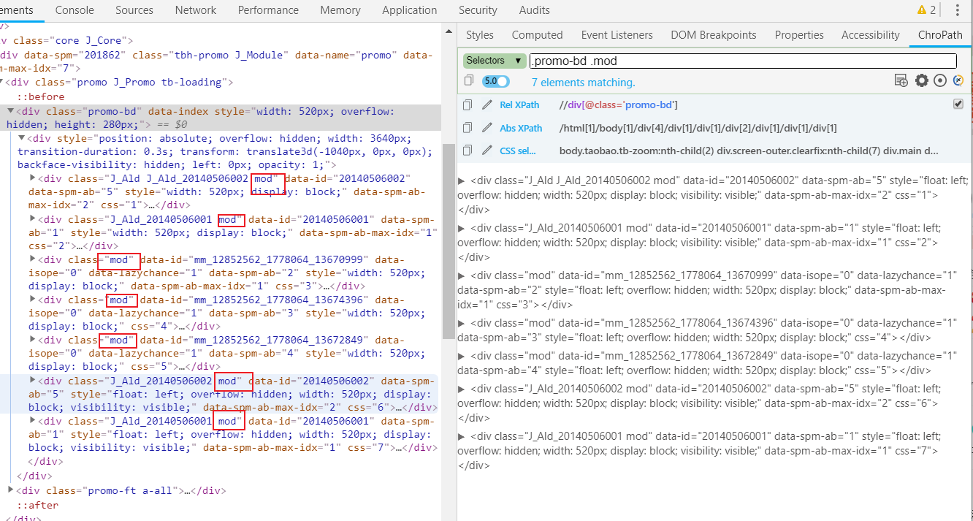This screenshot has height=521, width=973.
Task: Select the core J_Core div node
Action: tap(66, 40)
